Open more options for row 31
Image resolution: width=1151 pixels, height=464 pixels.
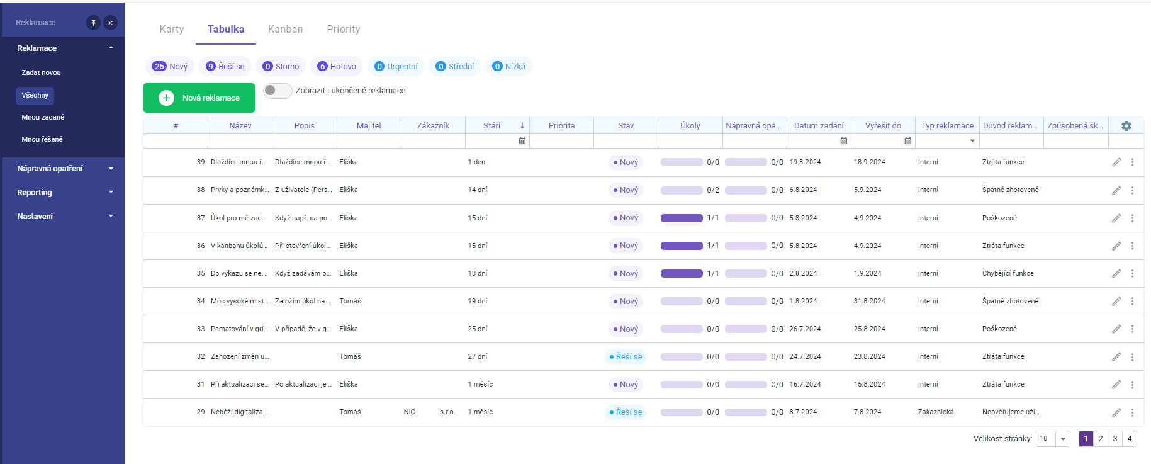click(x=1132, y=384)
